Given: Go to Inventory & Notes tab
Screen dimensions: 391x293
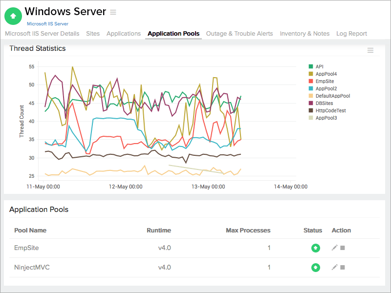Looking at the screenshot, I should point(304,34).
